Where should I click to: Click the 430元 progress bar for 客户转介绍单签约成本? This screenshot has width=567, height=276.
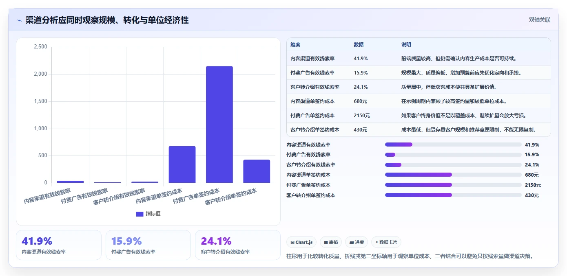point(453,195)
